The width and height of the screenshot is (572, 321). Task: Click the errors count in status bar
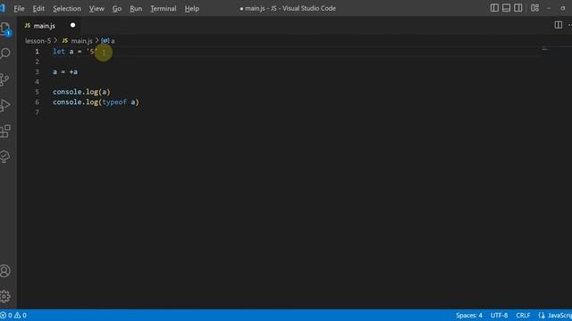coord(6,315)
